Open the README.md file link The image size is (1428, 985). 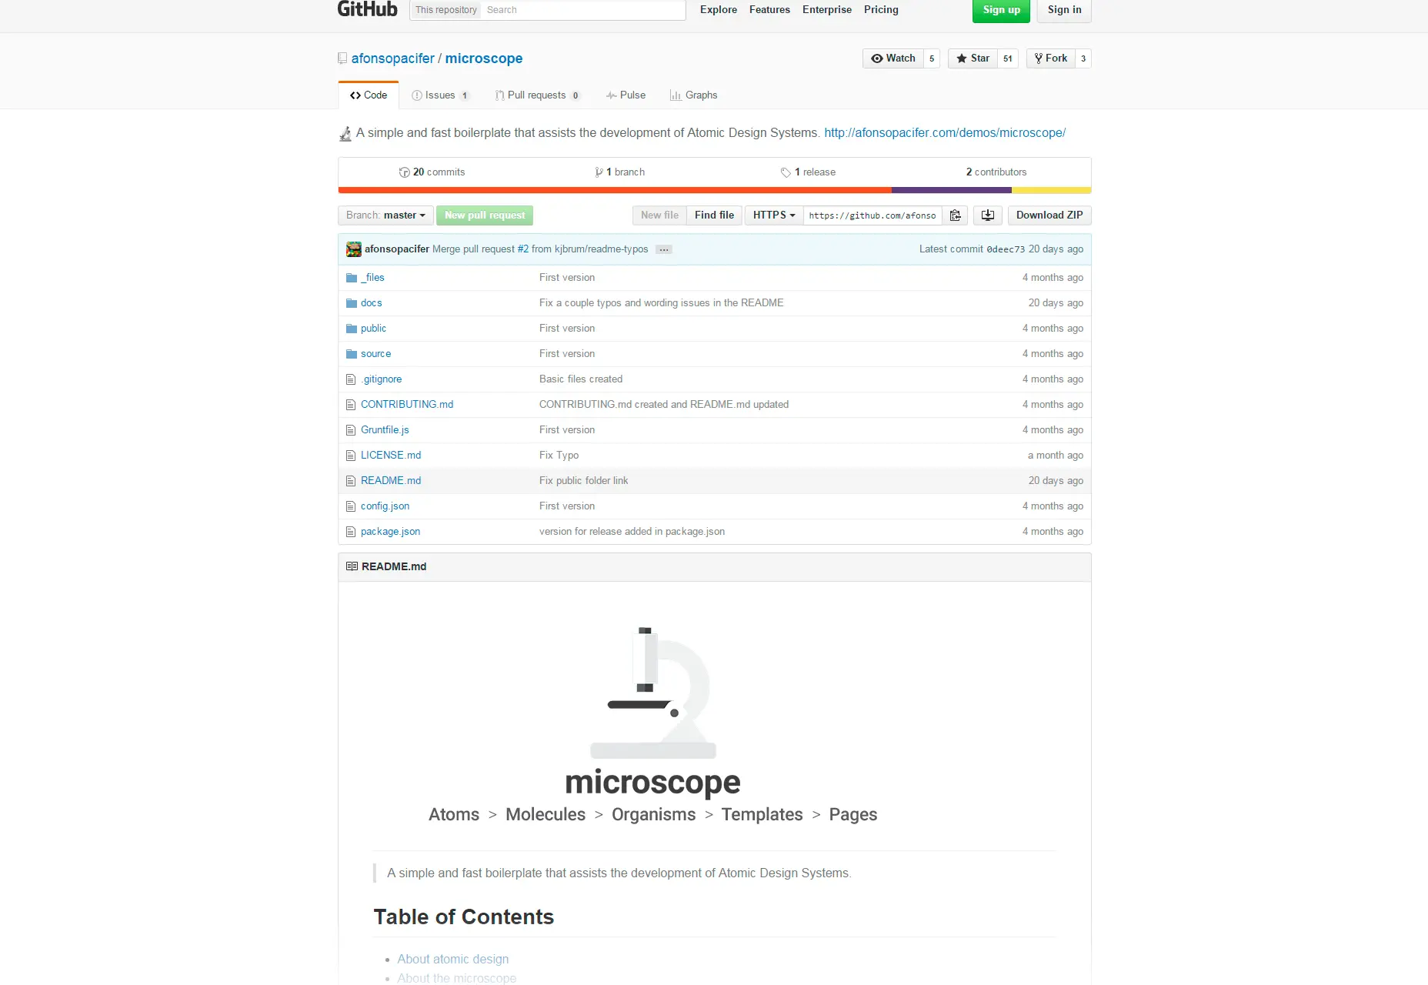click(x=391, y=480)
